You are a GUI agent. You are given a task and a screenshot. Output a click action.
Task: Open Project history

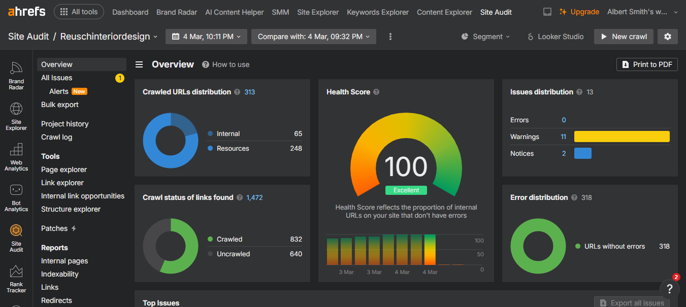coord(65,124)
